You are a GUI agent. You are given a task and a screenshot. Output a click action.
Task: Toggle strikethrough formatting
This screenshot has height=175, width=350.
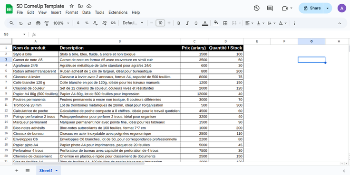196,23
